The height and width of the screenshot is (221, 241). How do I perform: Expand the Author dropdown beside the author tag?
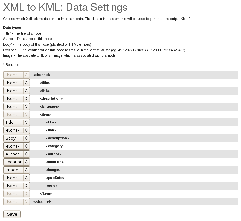pyautogui.click(x=17, y=154)
